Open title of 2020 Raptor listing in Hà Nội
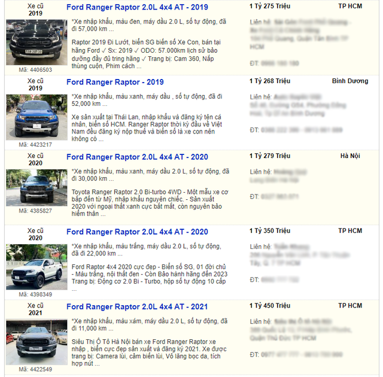 tap(137, 157)
